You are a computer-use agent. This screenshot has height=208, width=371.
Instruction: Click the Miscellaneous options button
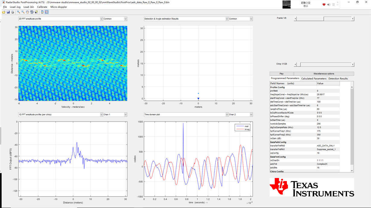click(324, 74)
